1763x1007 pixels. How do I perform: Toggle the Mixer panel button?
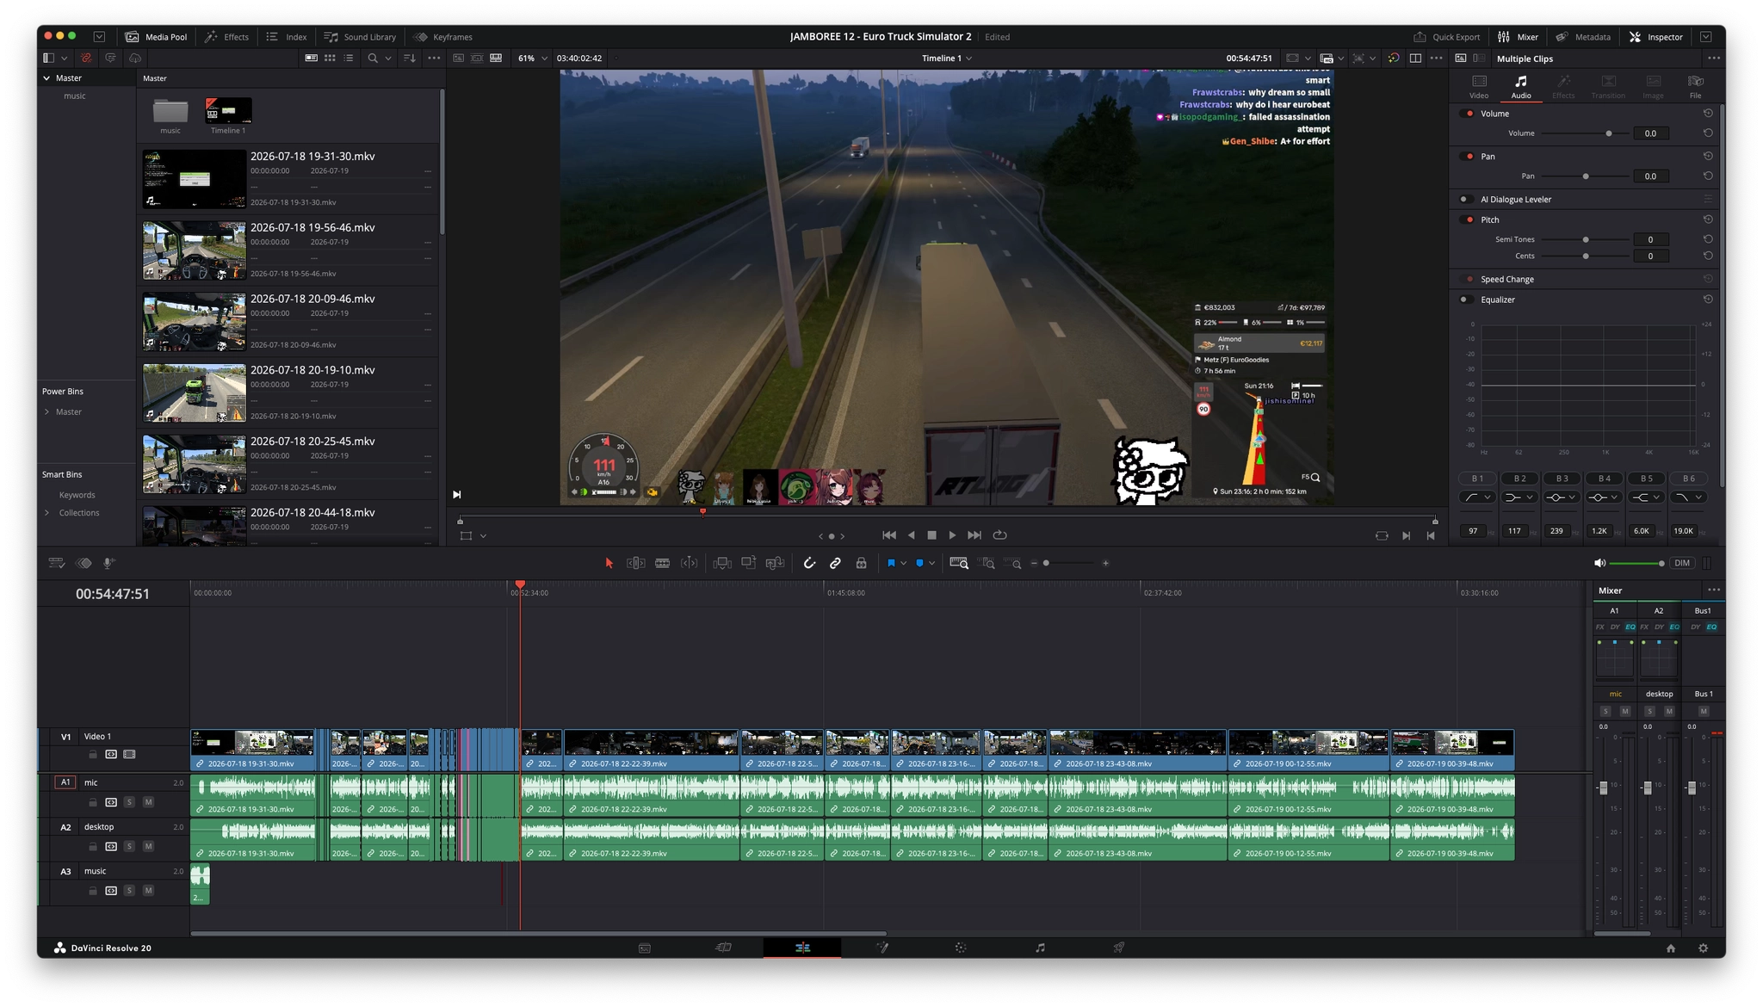click(1519, 37)
